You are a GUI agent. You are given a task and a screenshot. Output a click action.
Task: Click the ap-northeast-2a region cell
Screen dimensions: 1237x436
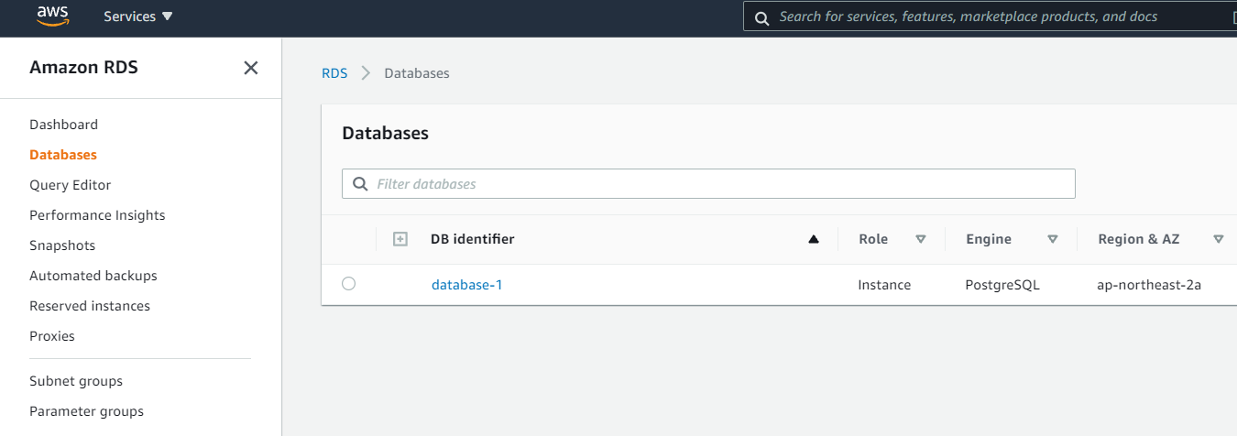1149,285
